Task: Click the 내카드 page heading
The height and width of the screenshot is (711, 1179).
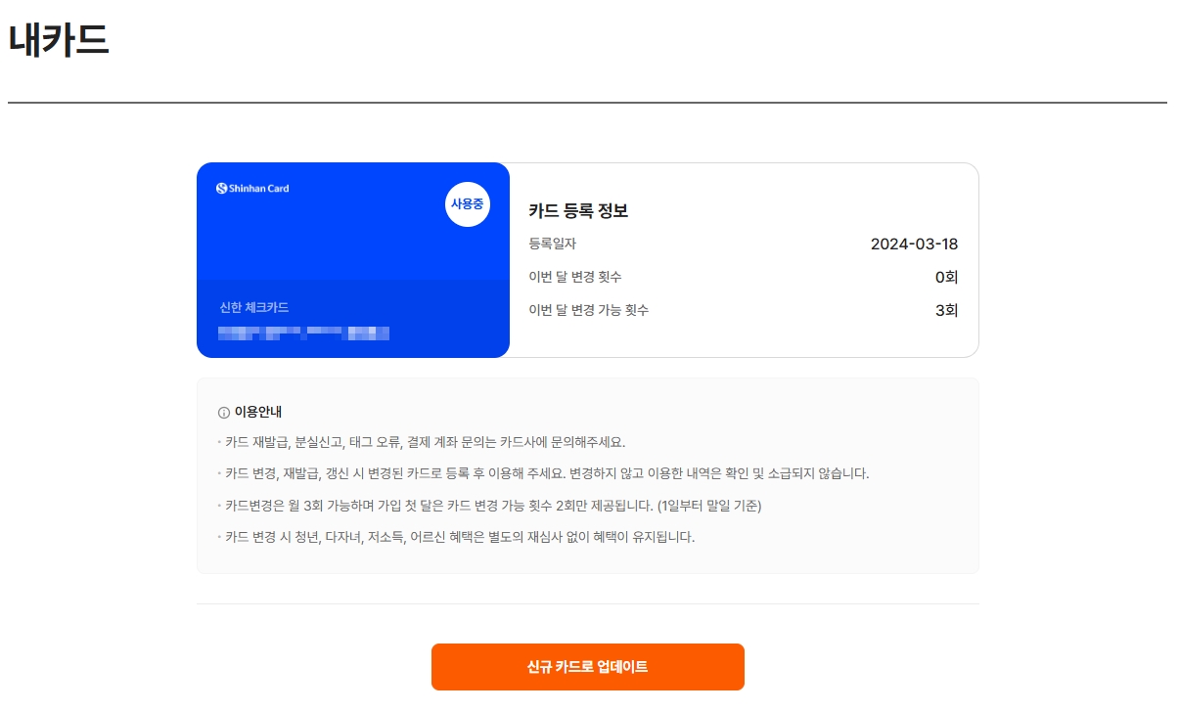Action: (59, 39)
